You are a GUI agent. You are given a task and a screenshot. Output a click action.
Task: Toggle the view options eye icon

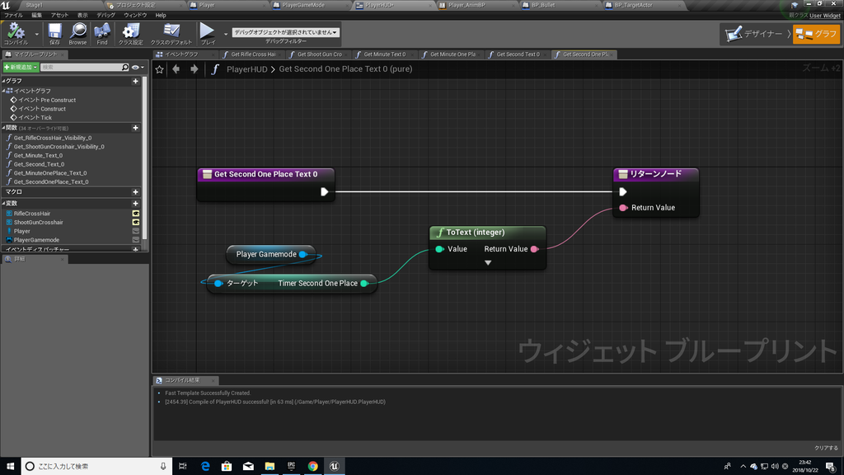tap(136, 68)
